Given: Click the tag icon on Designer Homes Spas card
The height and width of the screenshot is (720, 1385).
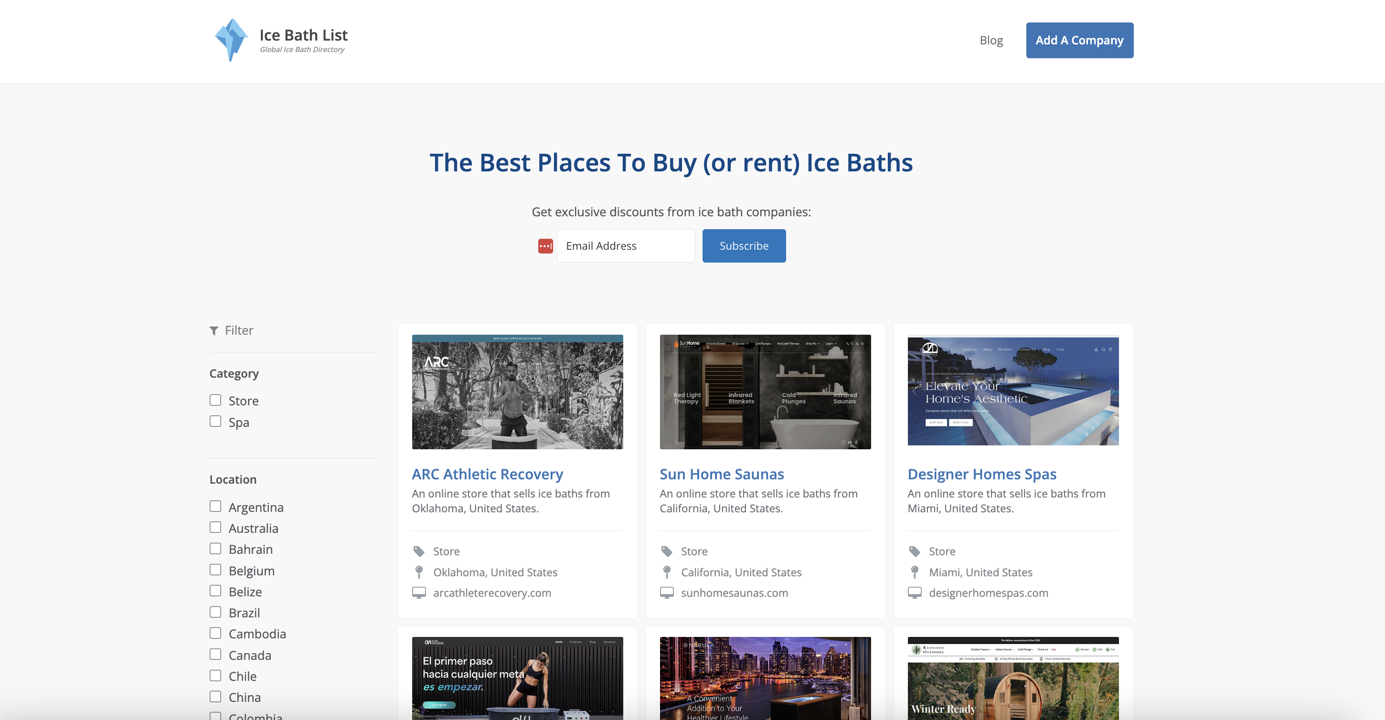Looking at the screenshot, I should (915, 551).
